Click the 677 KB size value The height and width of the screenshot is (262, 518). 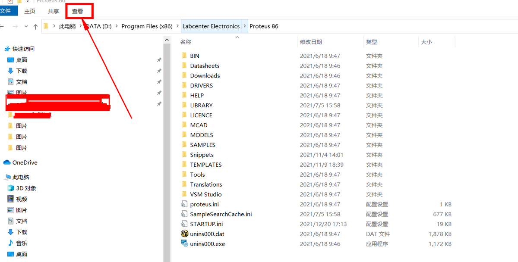point(442,215)
